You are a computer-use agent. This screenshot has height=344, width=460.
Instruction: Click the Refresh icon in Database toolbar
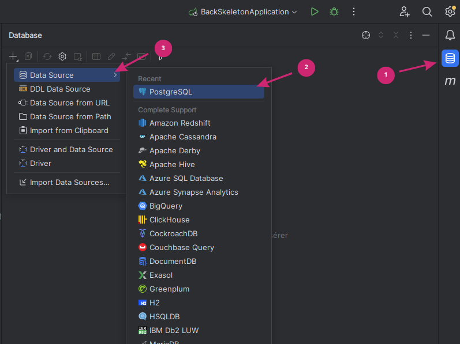[47, 56]
